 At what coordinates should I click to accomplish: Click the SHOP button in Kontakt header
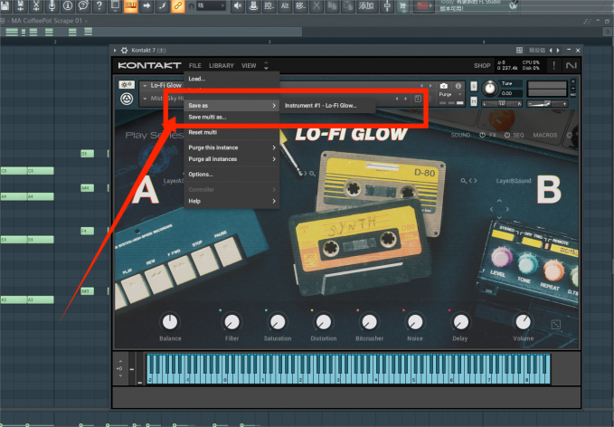(x=482, y=66)
